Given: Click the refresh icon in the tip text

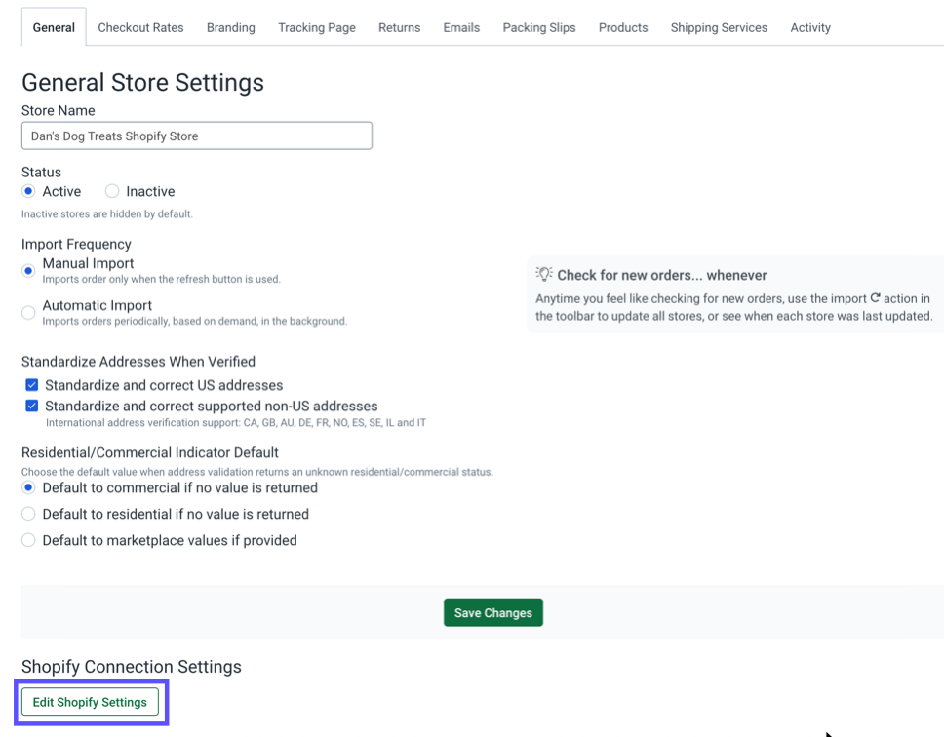Looking at the screenshot, I should 873,297.
